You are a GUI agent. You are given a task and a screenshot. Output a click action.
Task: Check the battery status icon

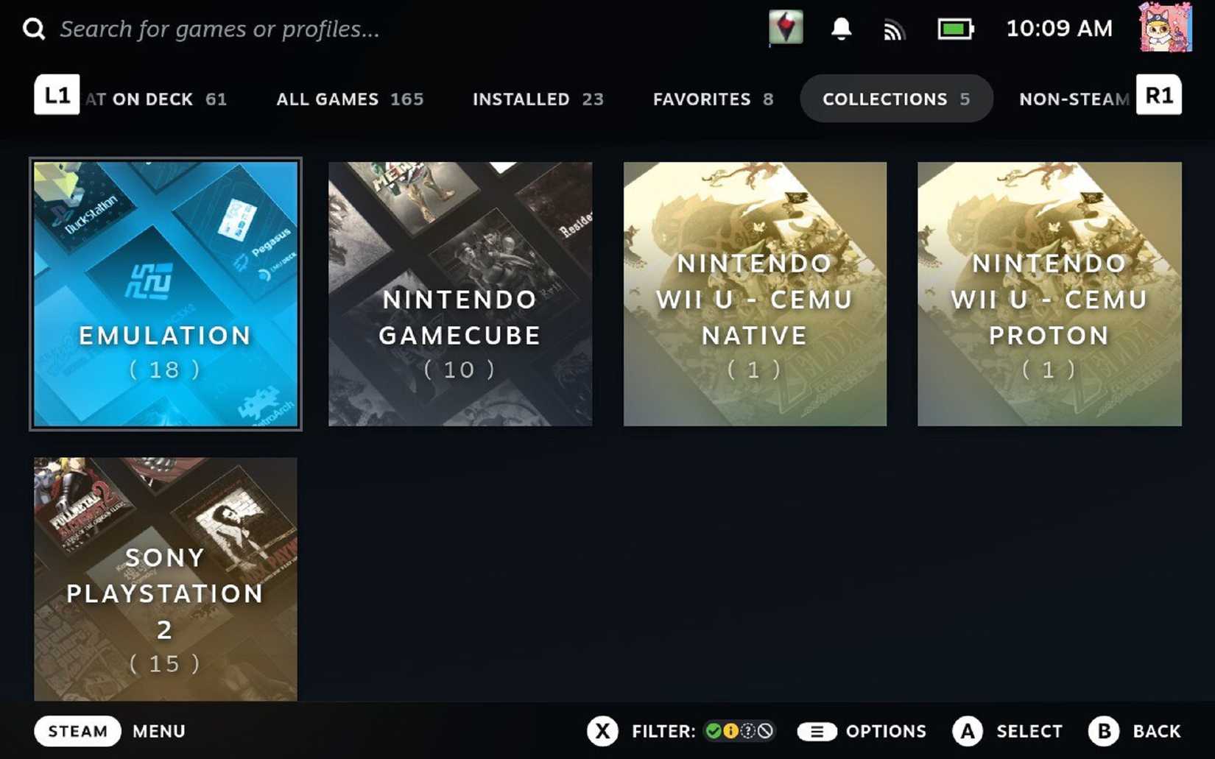956,29
